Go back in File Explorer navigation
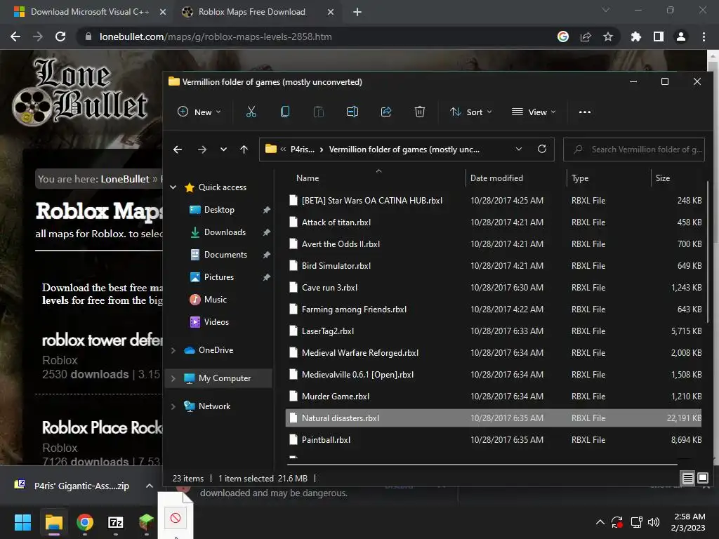The width and height of the screenshot is (719, 539). click(178, 149)
